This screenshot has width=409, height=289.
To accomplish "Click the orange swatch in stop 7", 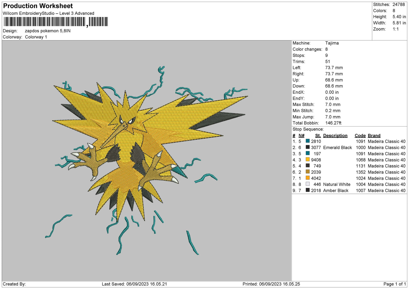I will click(308, 178).
